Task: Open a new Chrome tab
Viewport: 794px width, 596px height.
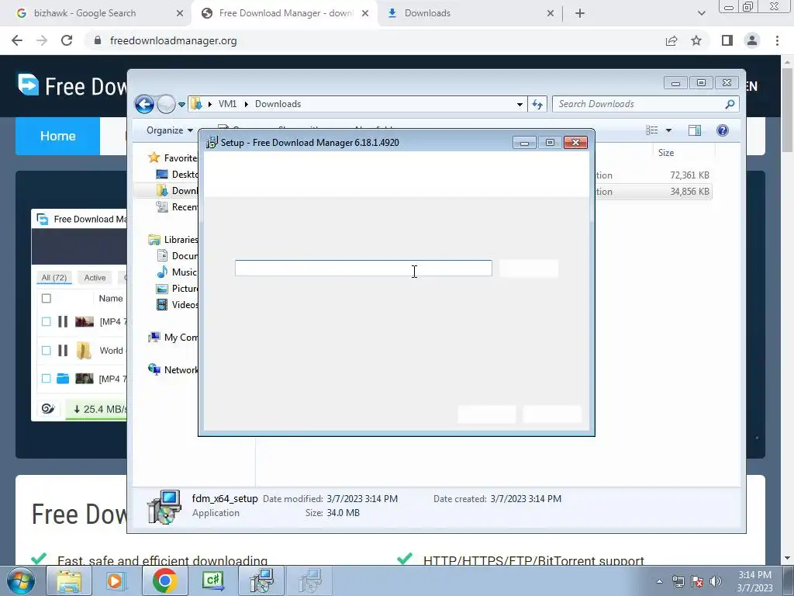Action: pos(580,14)
